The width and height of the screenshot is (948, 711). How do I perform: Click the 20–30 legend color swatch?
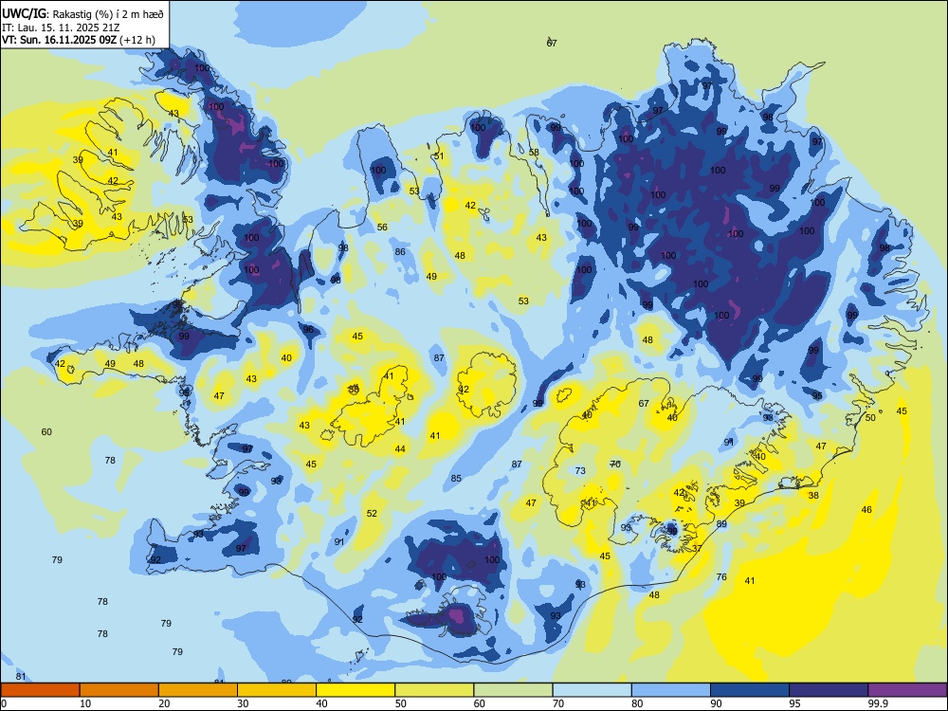[198, 690]
